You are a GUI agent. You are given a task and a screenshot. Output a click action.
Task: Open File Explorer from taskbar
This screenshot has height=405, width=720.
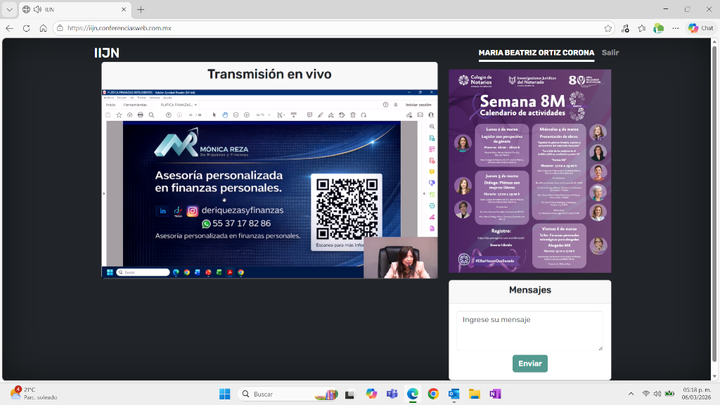tap(475, 394)
